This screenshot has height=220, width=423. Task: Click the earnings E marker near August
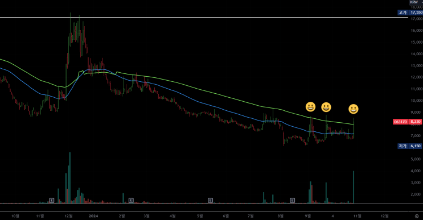click(x=292, y=200)
